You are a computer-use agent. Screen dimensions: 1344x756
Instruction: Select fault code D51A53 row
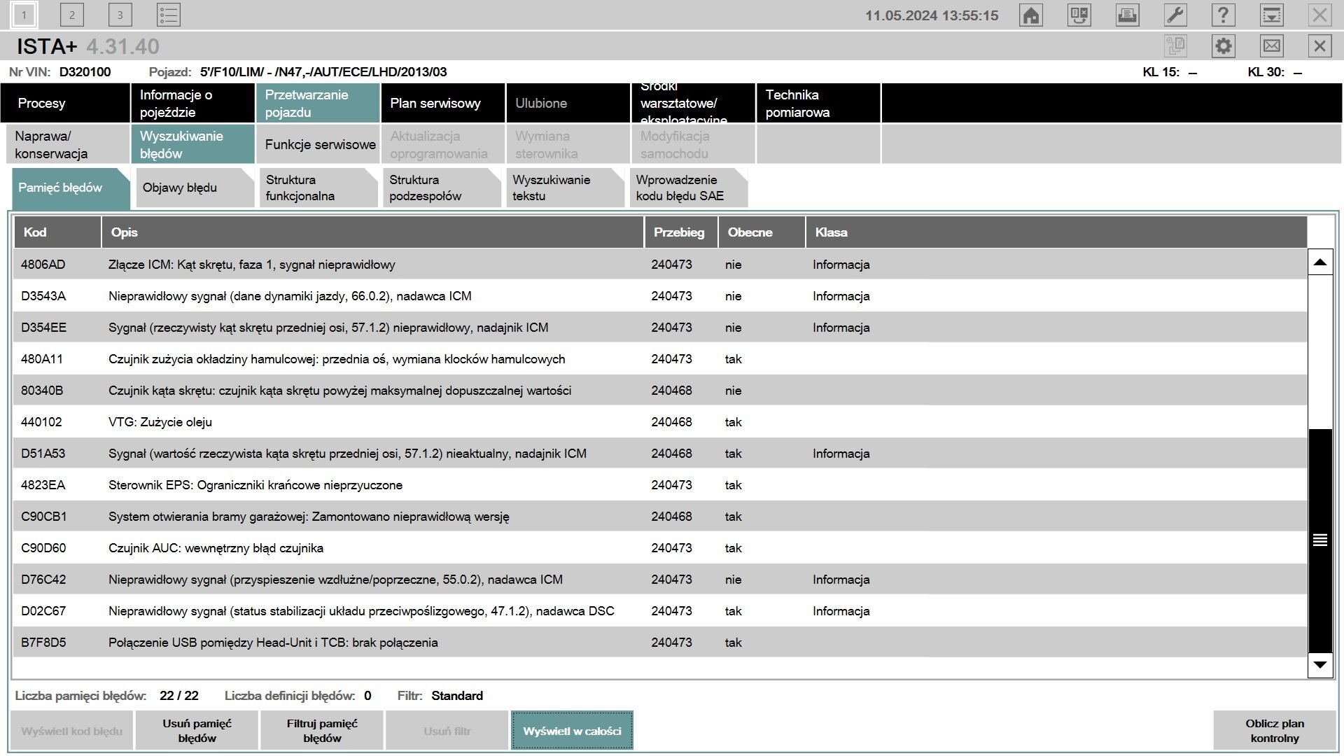tap(660, 454)
